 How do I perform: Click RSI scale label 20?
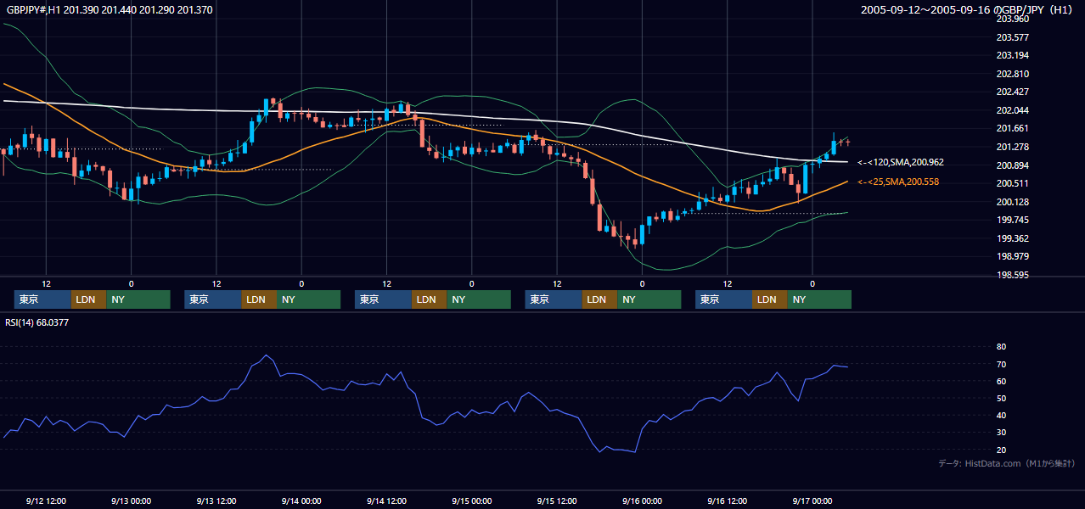pyautogui.click(x=1001, y=450)
